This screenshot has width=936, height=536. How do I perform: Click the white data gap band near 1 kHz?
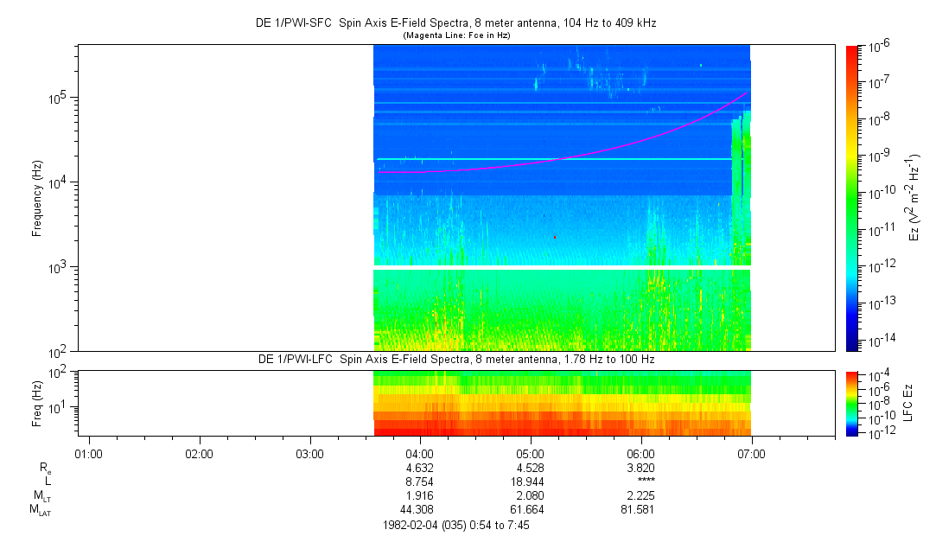coord(562,268)
